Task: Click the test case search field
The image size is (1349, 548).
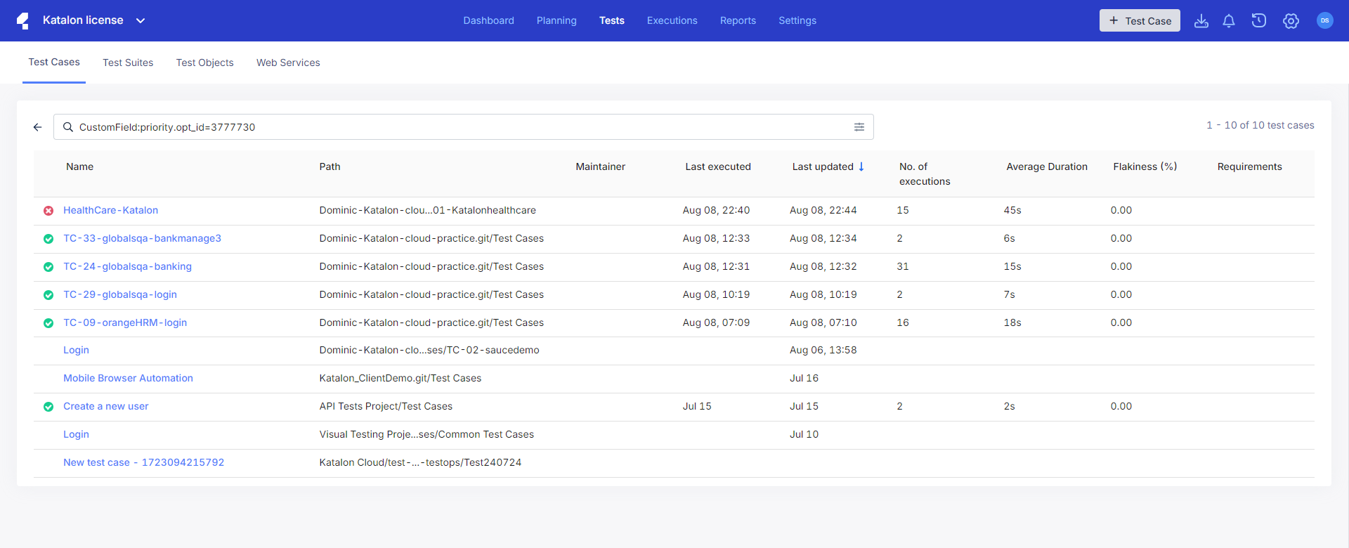Action: [457, 127]
